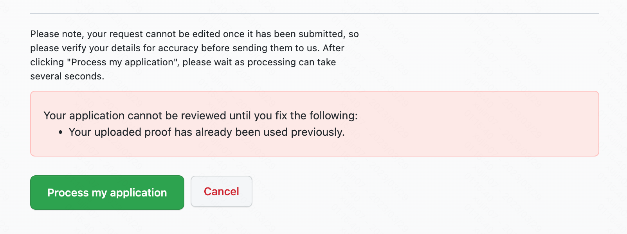The width and height of the screenshot is (627, 234).
Task: Click the 'Your application cannot be reviewed' heading
Action: [201, 115]
